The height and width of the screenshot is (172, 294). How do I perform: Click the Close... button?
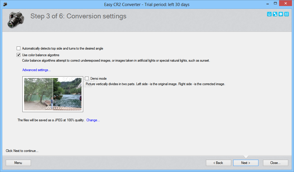point(275,163)
